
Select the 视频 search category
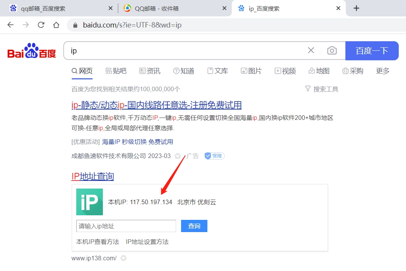tap(285, 71)
